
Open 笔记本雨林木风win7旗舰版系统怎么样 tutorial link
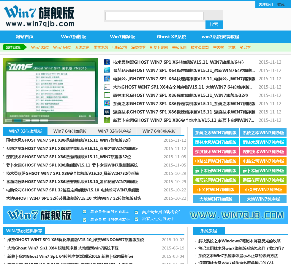tap(241, 248)
